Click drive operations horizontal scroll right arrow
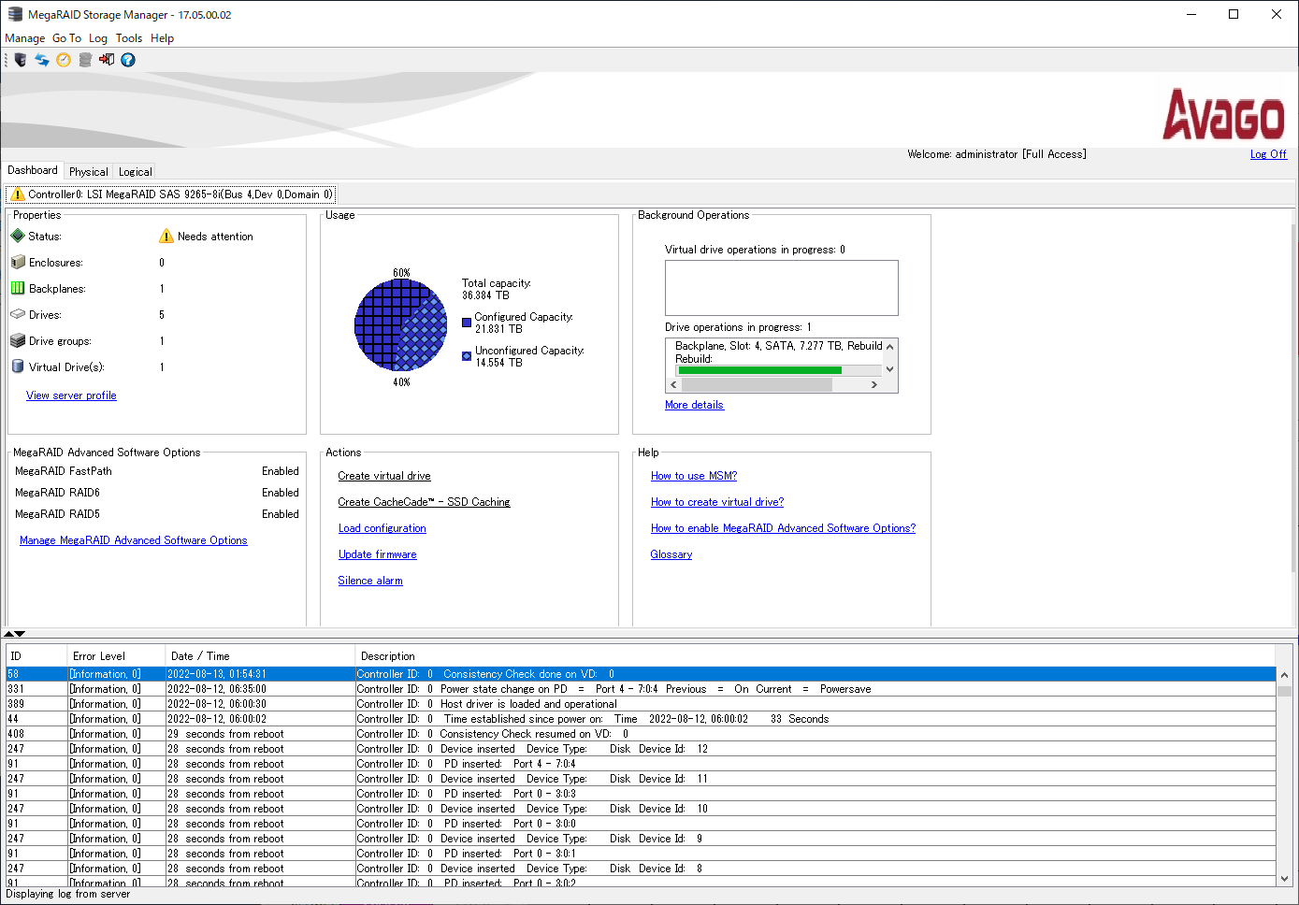The image size is (1299, 905). pos(874,384)
